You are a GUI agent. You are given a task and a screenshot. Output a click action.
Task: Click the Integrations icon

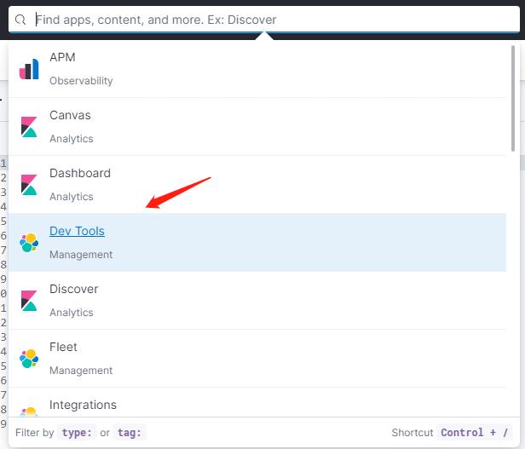point(29,412)
